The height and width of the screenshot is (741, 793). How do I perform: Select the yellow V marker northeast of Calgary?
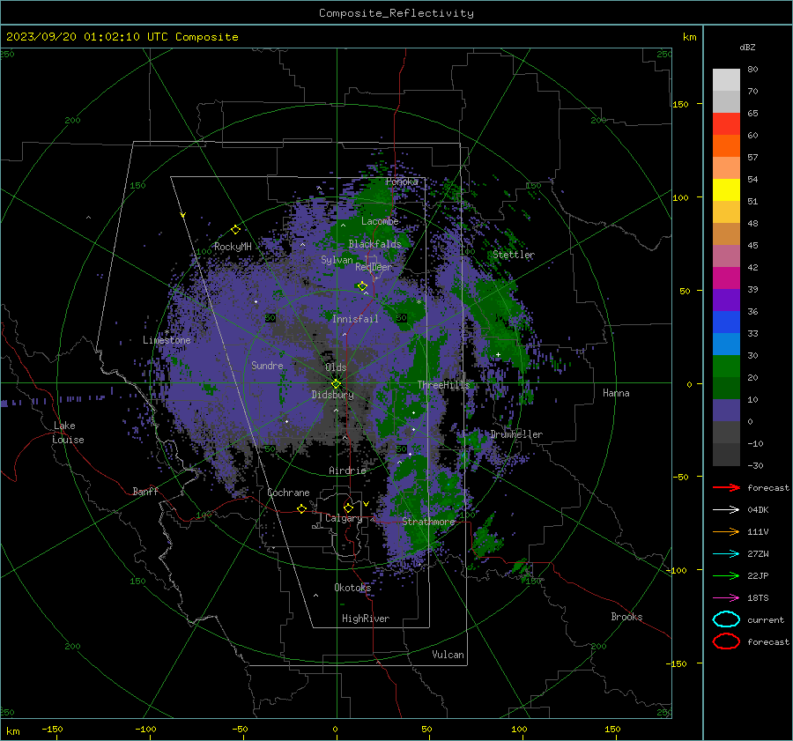tap(366, 504)
